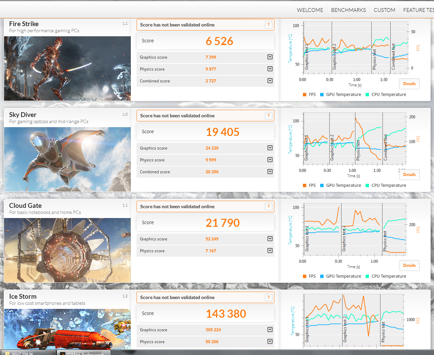Open the FEATURE TESTS tab
Viewport: 434px width, 355px height.
(418, 10)
